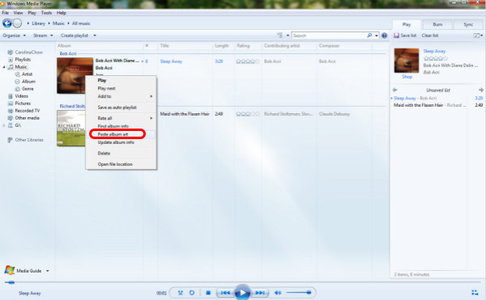Click the Forward navigation arrow
486x300 pixels.
(x=17, y=23)
